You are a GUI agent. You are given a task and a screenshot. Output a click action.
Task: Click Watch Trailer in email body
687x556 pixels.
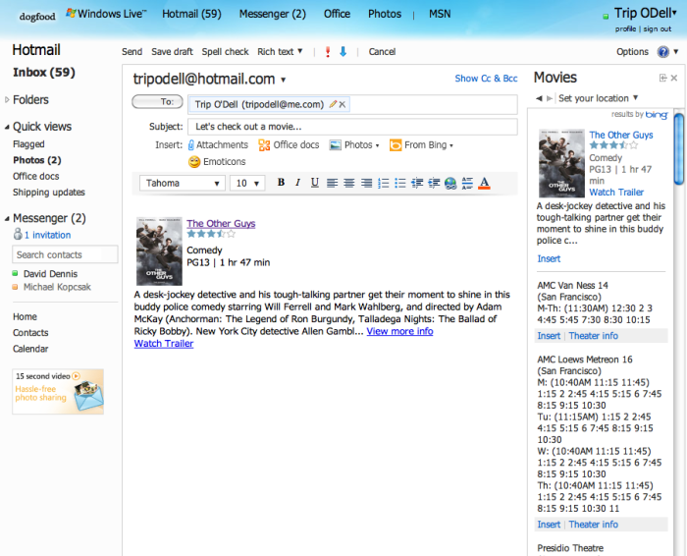click(164, 344)
